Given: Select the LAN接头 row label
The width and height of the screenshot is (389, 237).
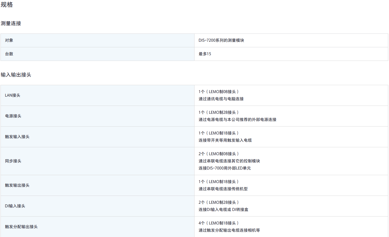Looking at the screenshot, I should point(13,95).
